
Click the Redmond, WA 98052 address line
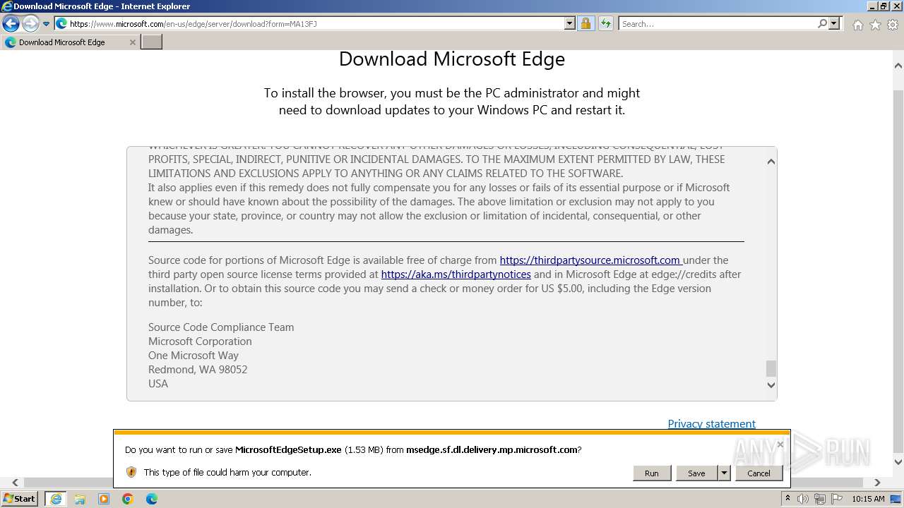click(198, 370)
